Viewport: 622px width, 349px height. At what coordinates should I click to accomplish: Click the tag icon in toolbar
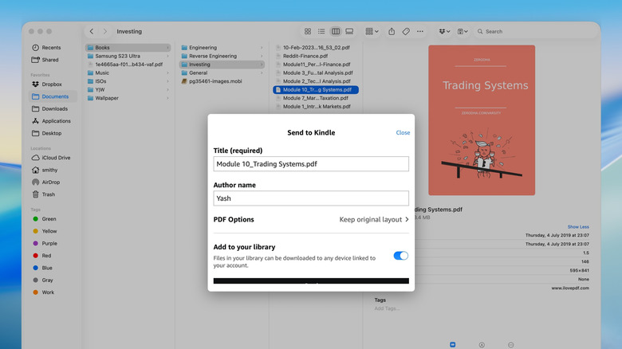[x=406, y=32]
